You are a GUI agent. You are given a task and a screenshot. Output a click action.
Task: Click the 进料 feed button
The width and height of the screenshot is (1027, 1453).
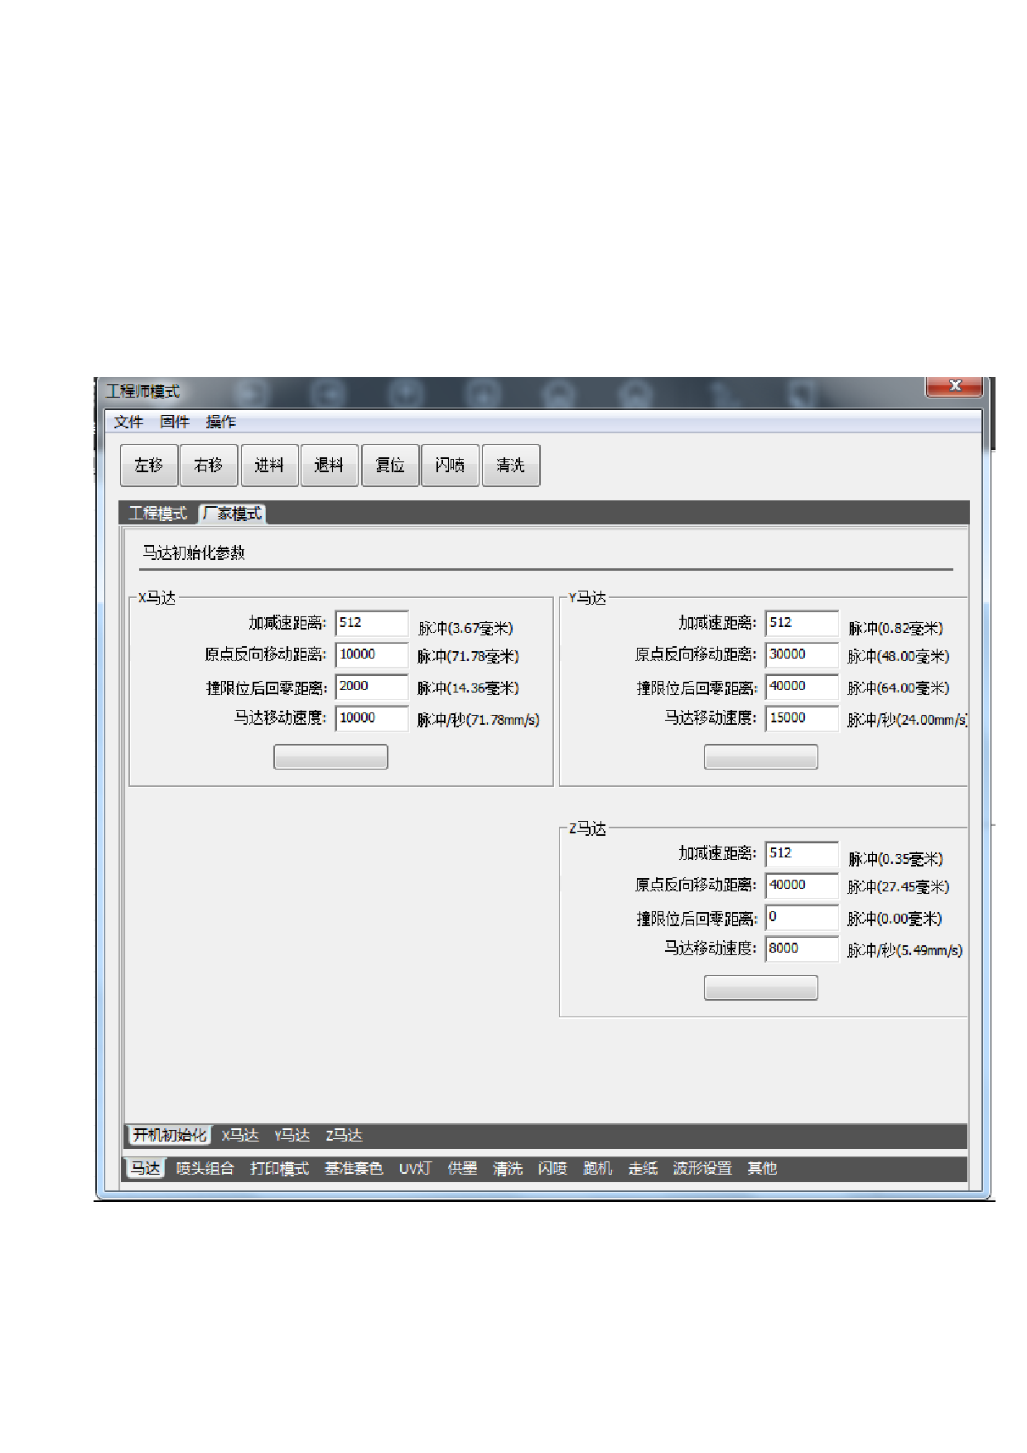(x=269, y=466)
